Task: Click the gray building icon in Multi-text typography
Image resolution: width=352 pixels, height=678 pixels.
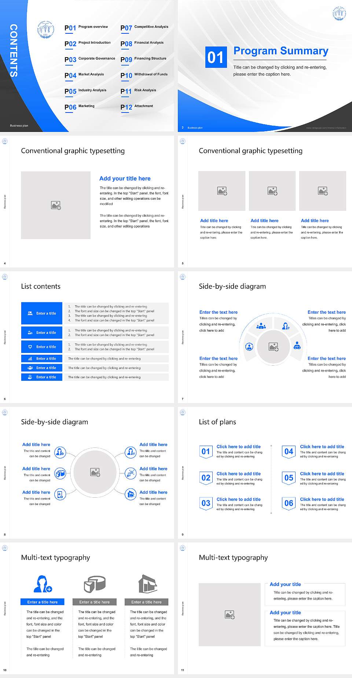Action: point(148,583)
